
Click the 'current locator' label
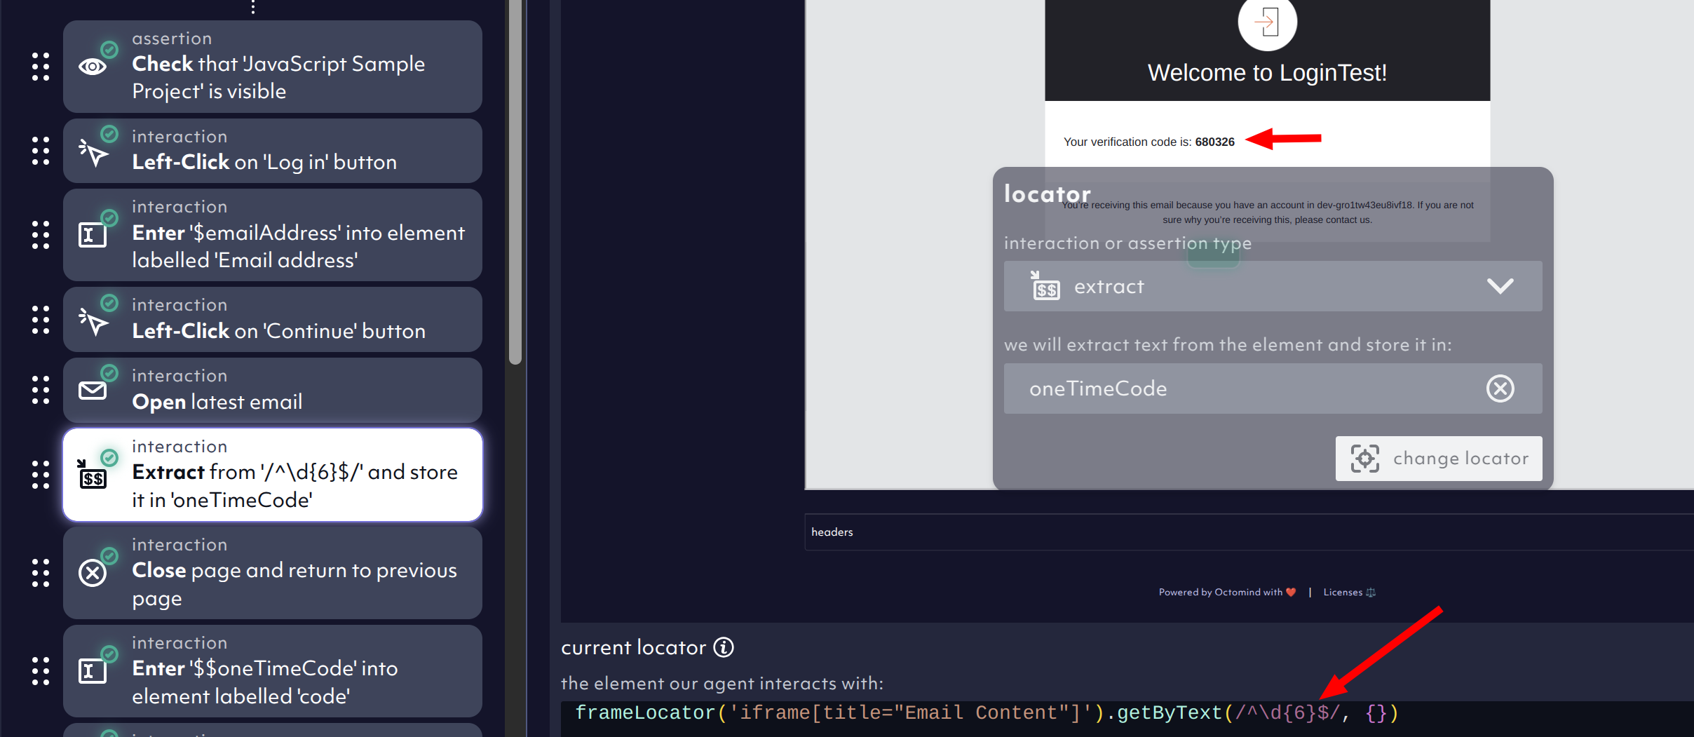click(633, 647)
